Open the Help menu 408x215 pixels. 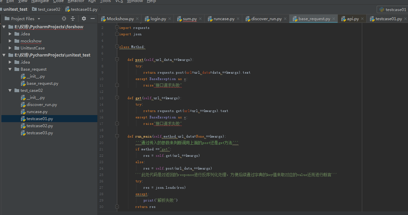pyautogui.click(x=151, y=1)
